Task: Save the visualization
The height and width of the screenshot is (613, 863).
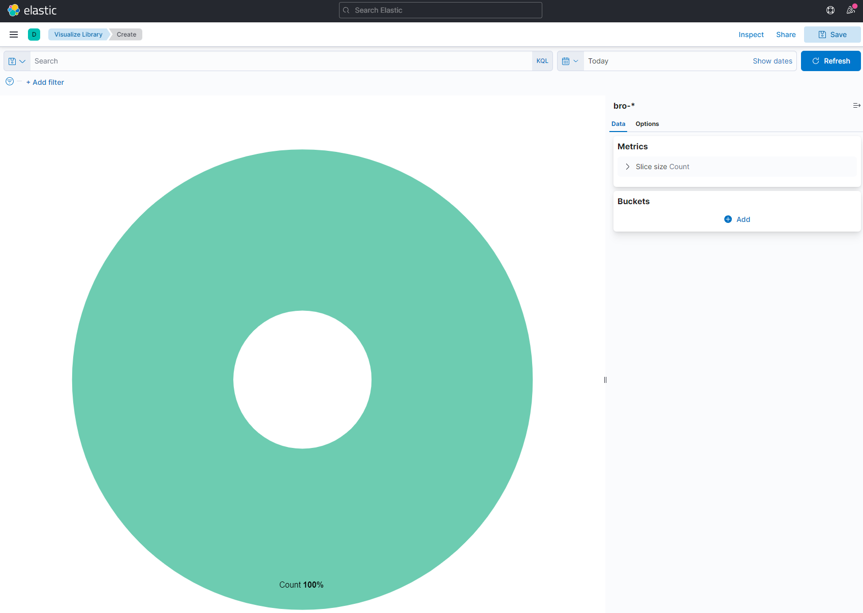Action: pos(832,35)
